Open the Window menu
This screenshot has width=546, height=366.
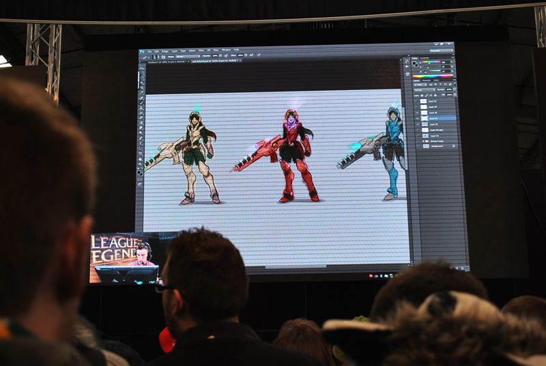(227, 50)
